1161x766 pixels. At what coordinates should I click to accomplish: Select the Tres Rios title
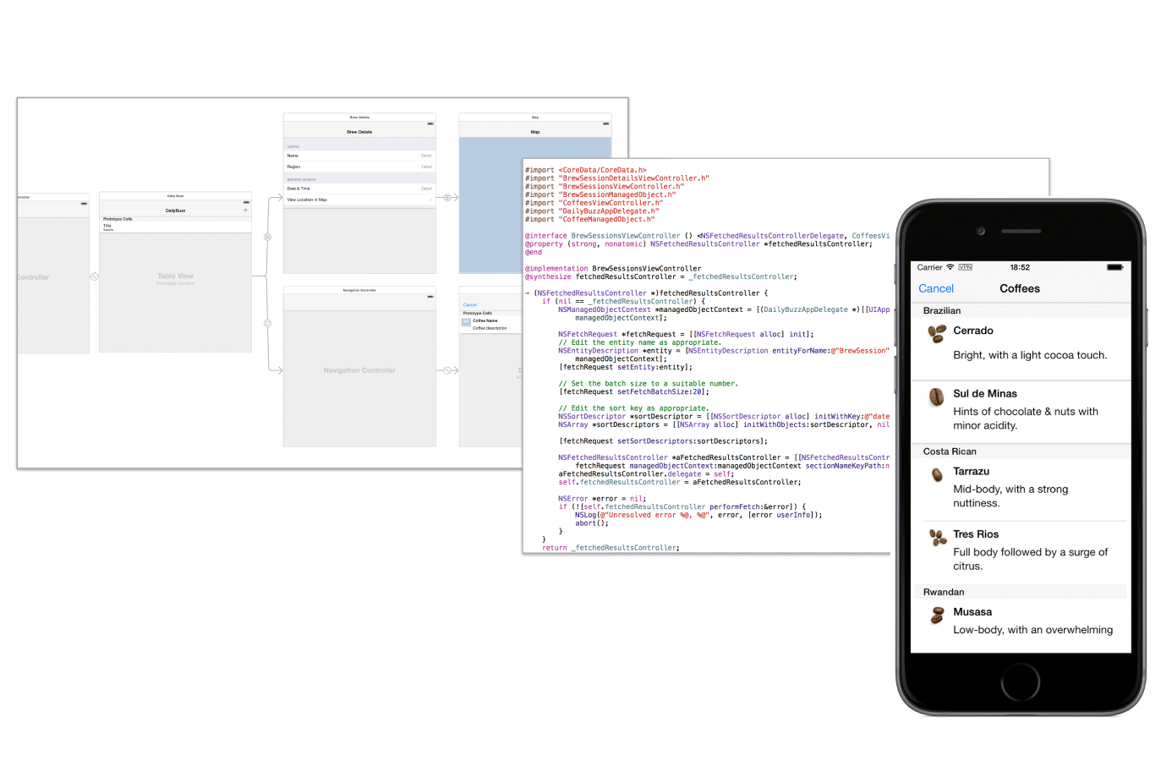pyautogui.click(x=976, y=533)
